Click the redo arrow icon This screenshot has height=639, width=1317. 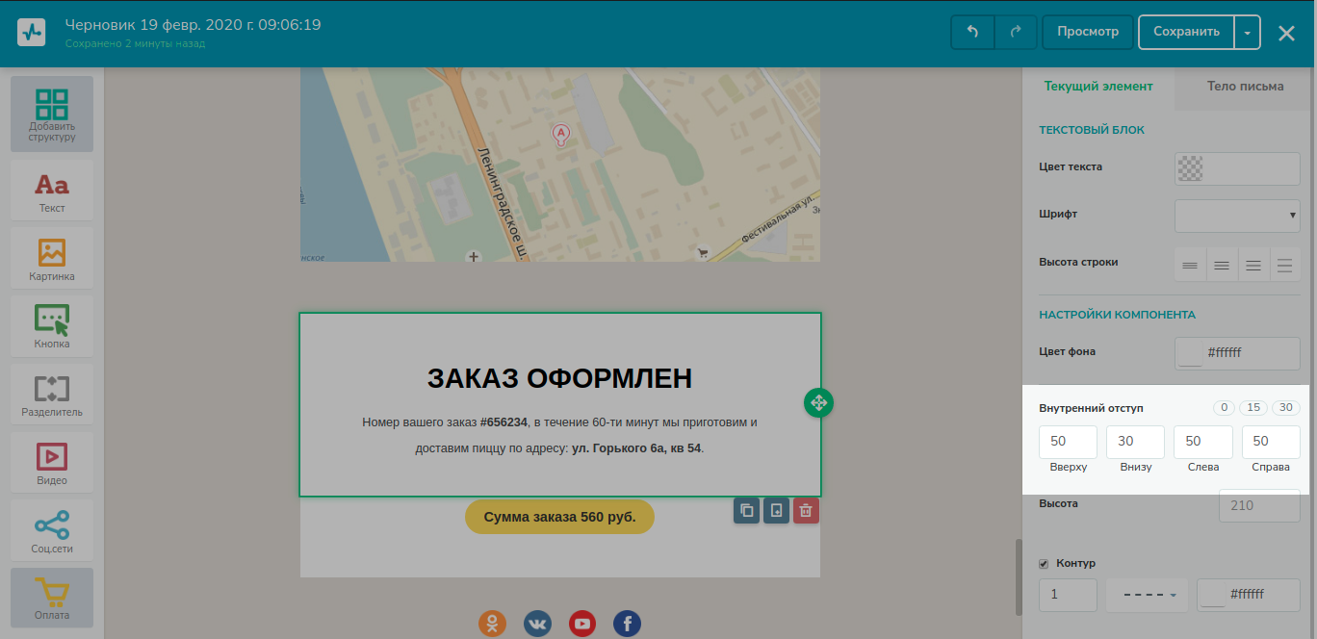point(1015,32)
